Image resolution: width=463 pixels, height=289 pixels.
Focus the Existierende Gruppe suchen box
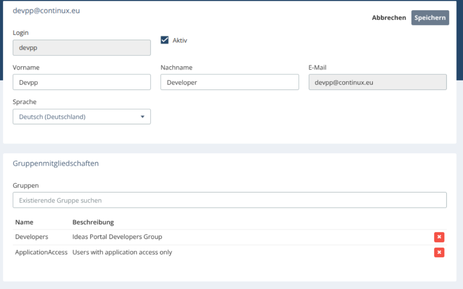click(230, 200)
